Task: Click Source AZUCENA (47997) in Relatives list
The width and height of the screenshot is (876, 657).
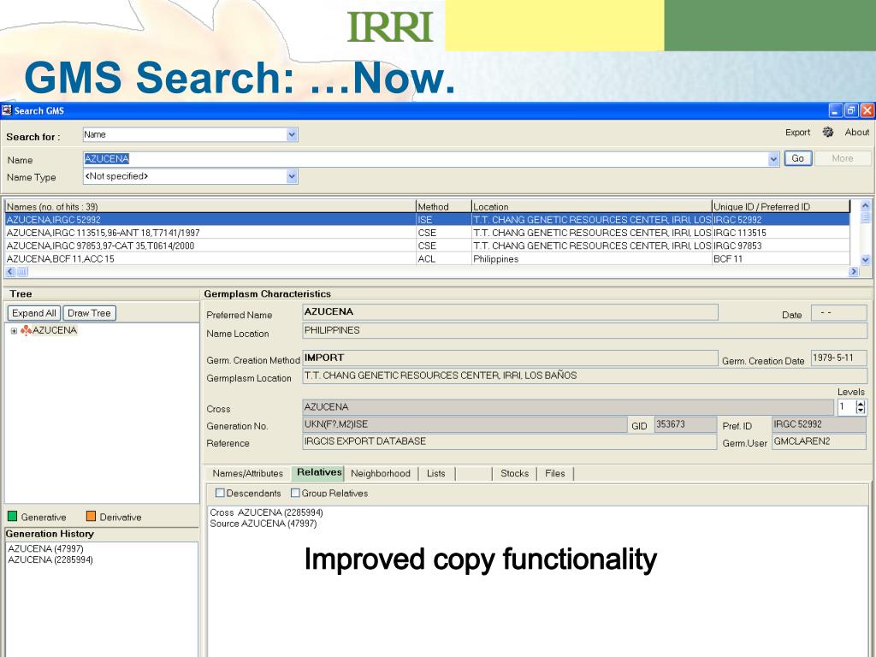Action: [x=263, y=524]
